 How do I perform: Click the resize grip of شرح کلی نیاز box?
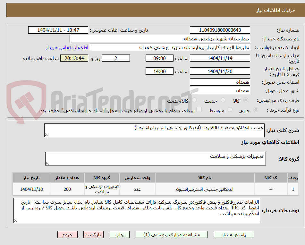[x=46, y=135]
